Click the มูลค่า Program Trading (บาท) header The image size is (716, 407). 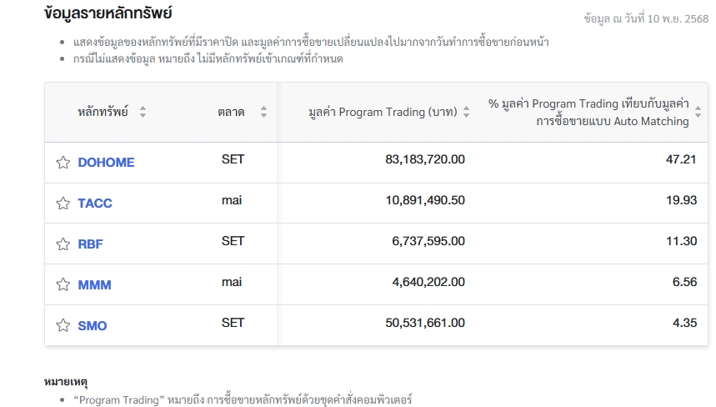(383, 112)
